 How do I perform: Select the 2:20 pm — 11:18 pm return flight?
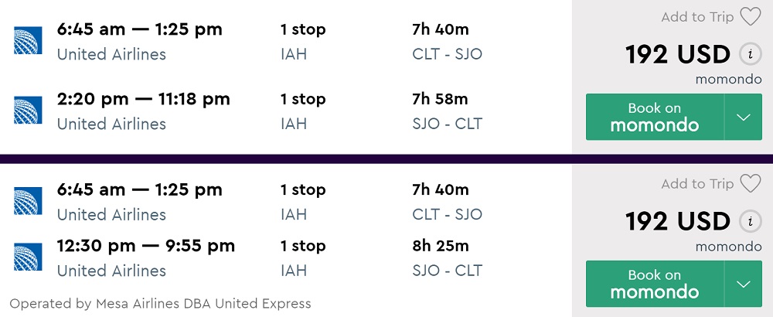tap(144, 99)
